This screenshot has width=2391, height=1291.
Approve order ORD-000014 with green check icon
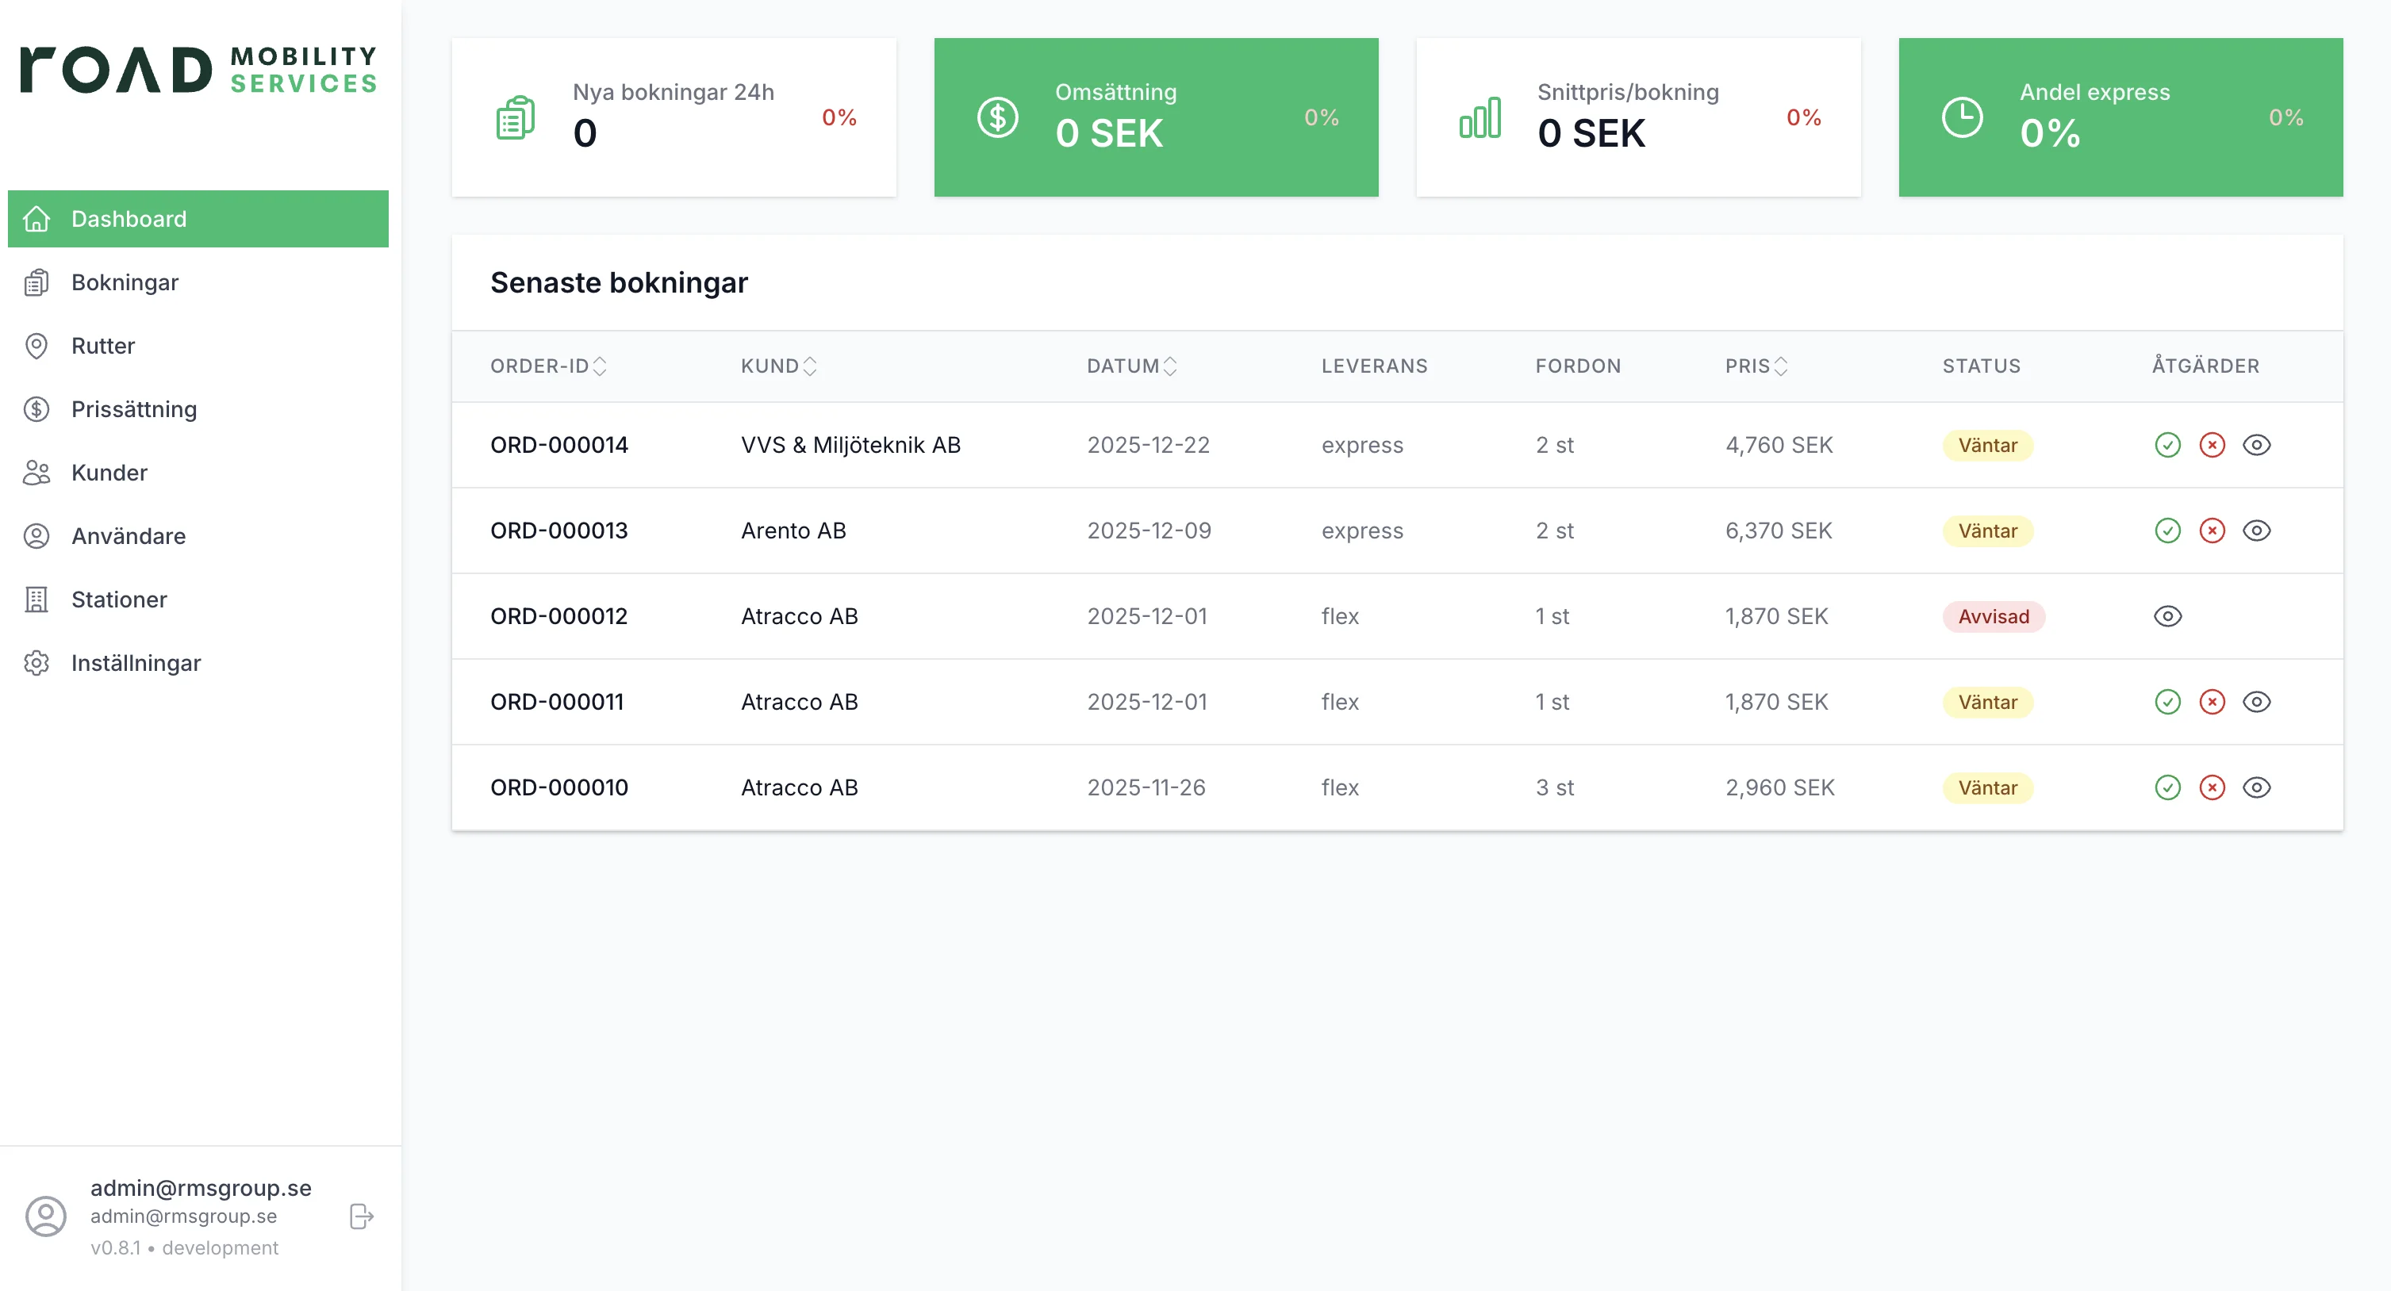tap(2167, 446)
